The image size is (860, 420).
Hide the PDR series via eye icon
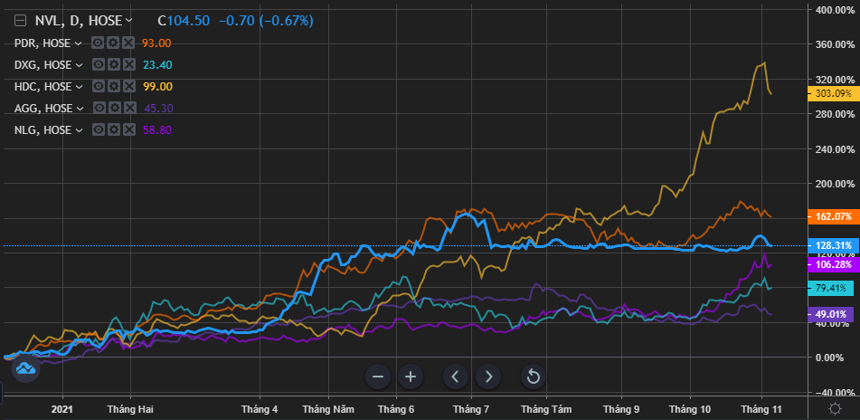click(x=99, y=43)
